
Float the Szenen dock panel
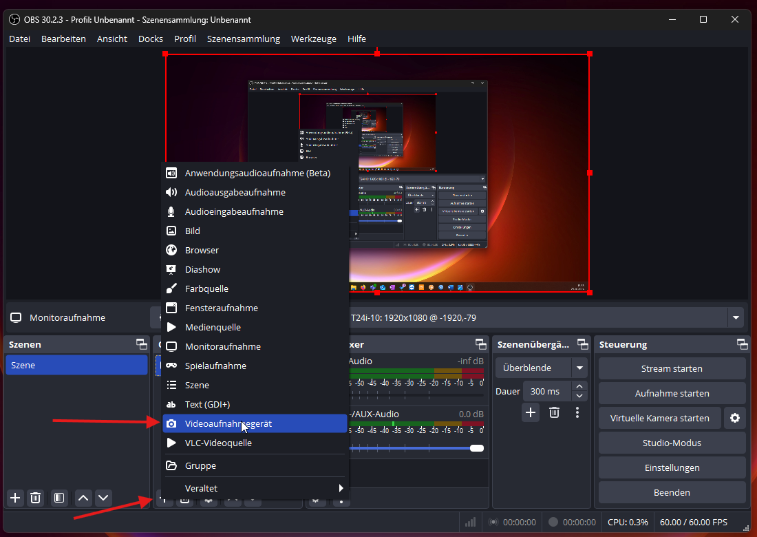click(141, 344)
